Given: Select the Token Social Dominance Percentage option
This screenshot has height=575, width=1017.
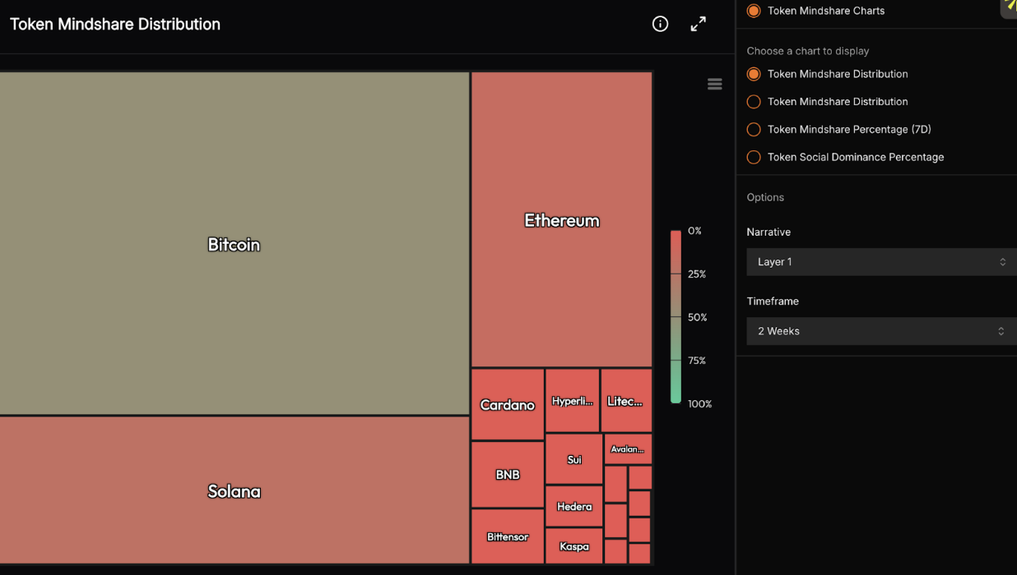Looking at the screenshot, I should [754, 157].
